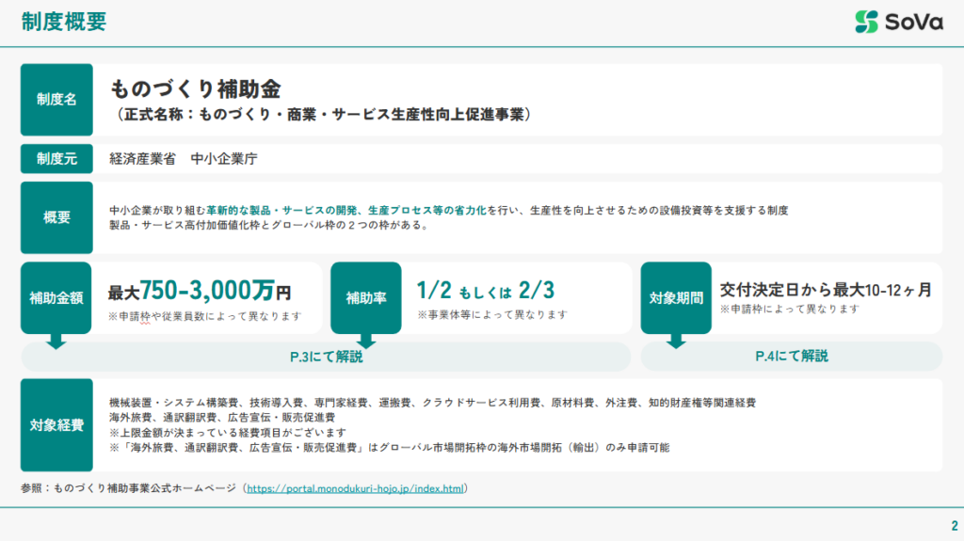Viewport: 964px width, 541px height.
Task: Select the 制度元 label box
Action: 56,159
